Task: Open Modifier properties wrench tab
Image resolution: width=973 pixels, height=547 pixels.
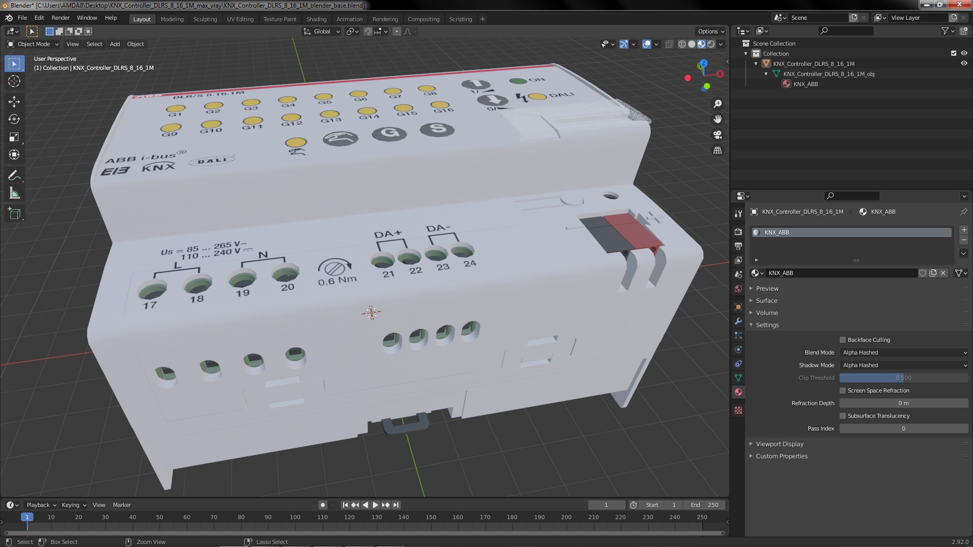Action: 738,321
